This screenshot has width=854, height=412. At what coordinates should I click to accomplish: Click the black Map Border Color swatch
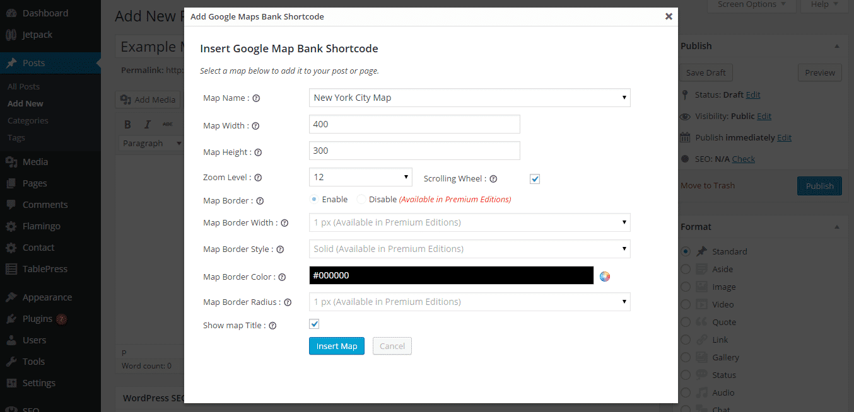point(451,275)
